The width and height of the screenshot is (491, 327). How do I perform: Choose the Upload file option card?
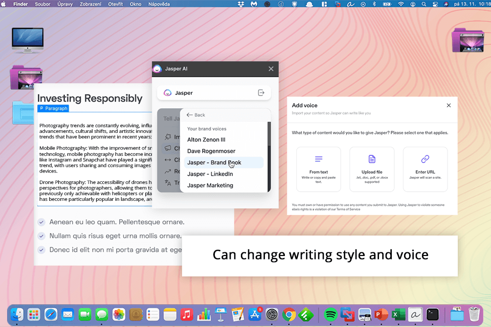[372, 169]
